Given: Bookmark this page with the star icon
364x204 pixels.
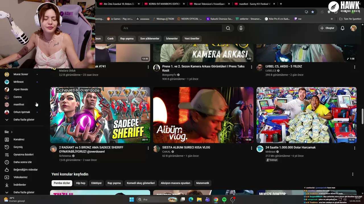Looking at the screenshot, I should pos(313,12).
